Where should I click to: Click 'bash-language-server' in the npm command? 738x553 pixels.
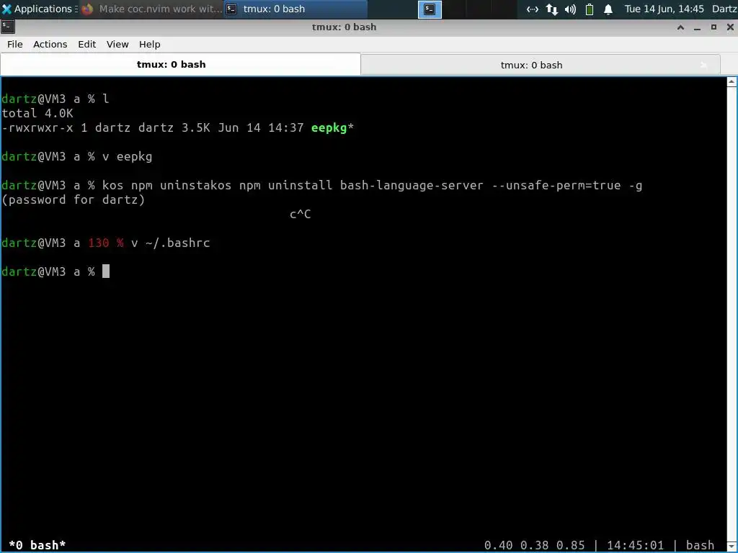[x=412, y=185]
